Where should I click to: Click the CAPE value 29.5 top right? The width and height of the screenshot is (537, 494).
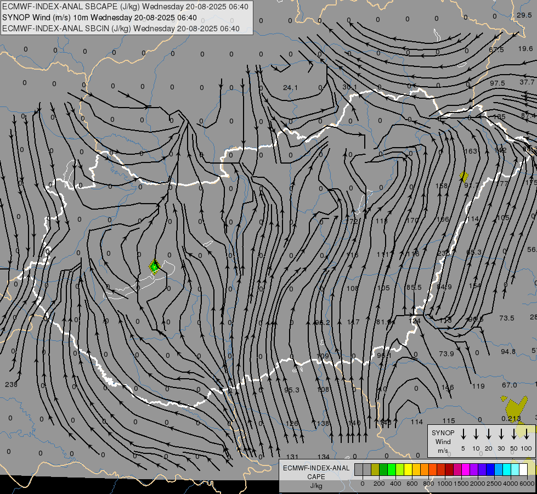[524, 15]
